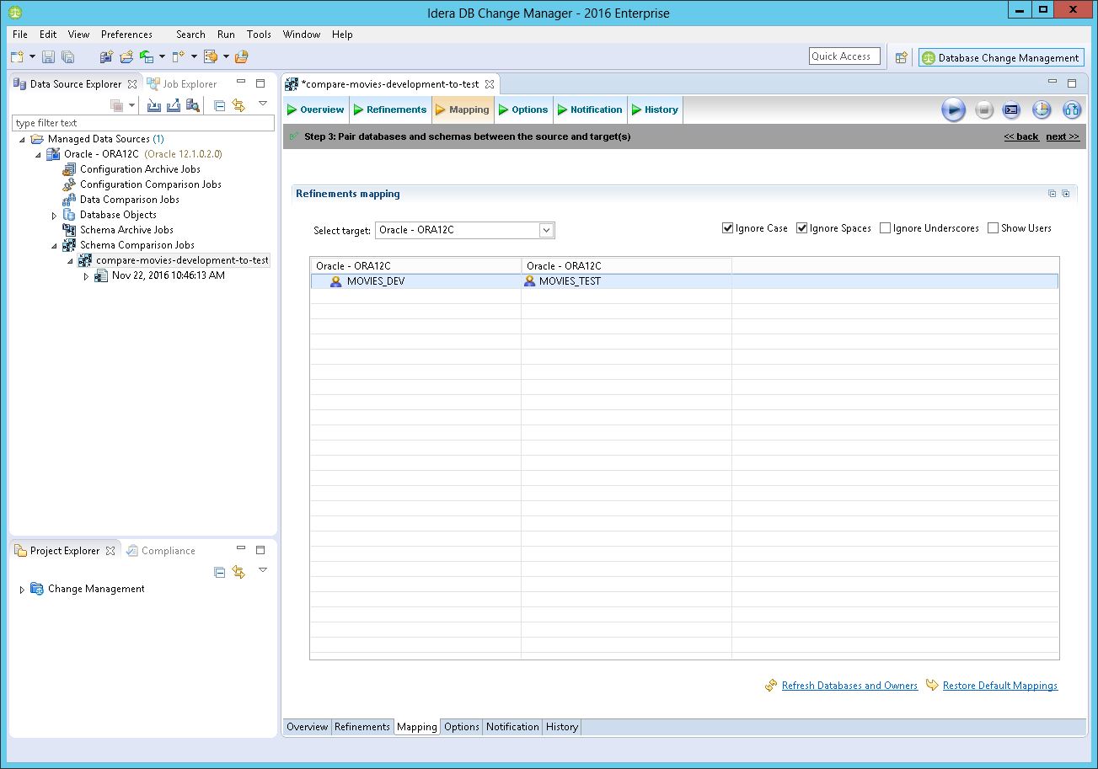
Task: Click the New wizard icon in main toolbar
Action: [x=17, y=56]
